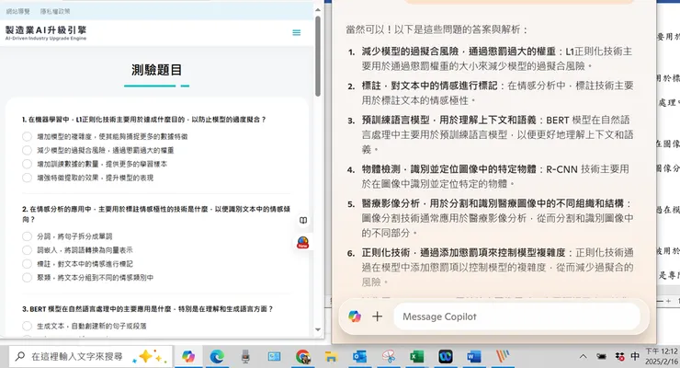This screenshot has width=680, height=368.
Task: Open the Chrome taskbar icon
Action: pyautogui.click(x=302, y=357)
